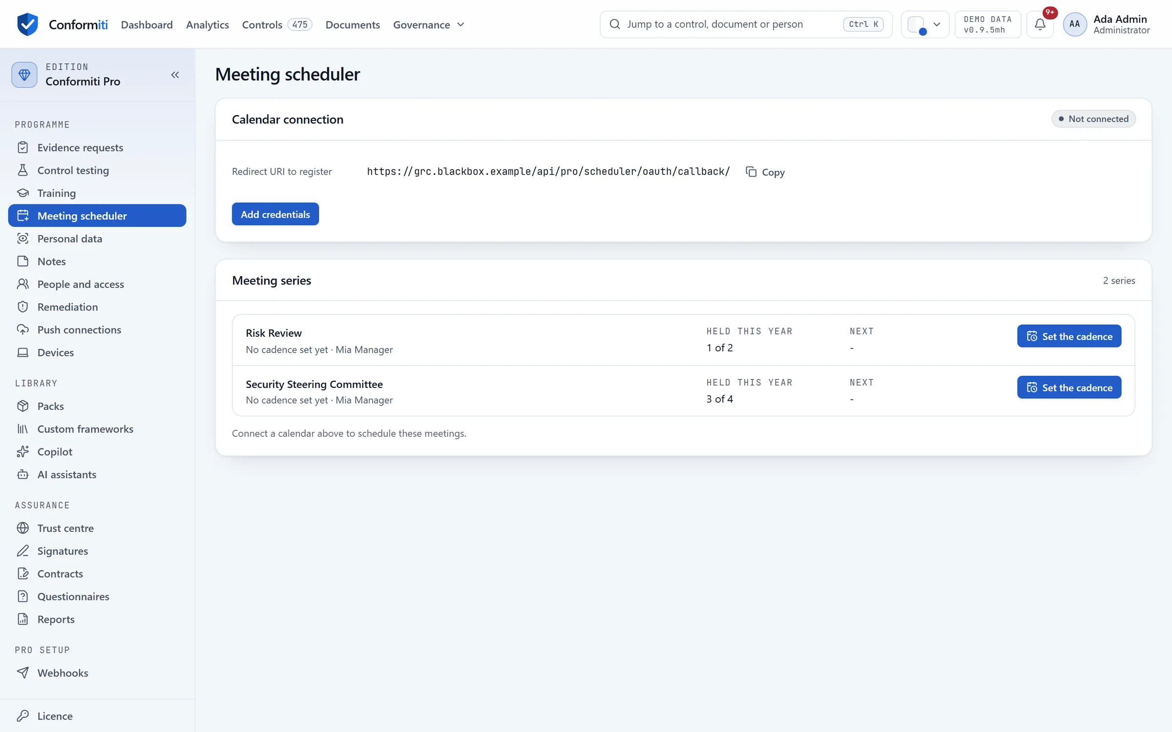Click the Add credentials button

click(275, 214)
